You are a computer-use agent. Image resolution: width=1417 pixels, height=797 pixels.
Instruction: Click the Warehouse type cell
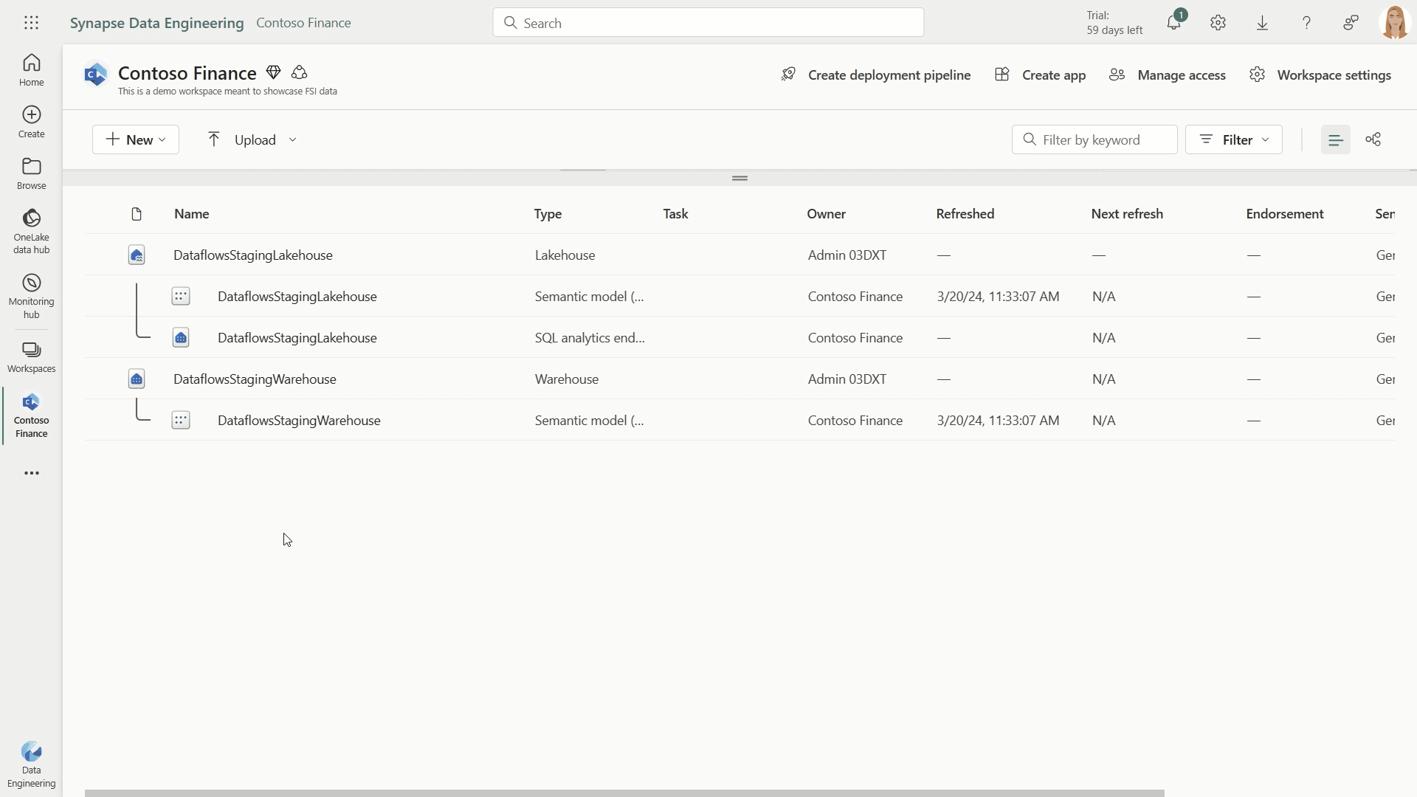(x=567, y=379)
